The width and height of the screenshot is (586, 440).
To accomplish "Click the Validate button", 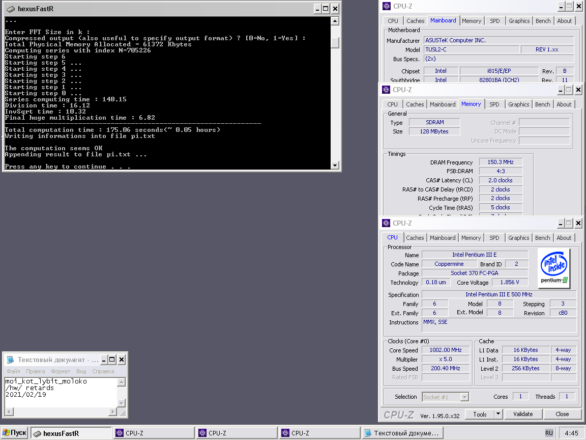I will (523, 414).
